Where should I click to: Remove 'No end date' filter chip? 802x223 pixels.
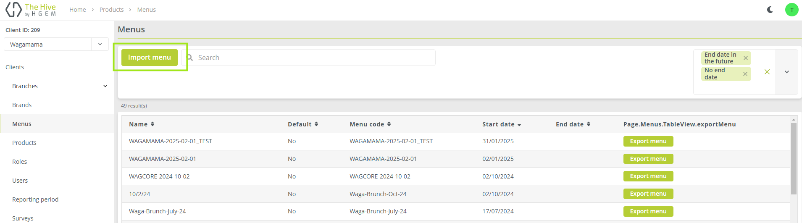coord(745,74)
